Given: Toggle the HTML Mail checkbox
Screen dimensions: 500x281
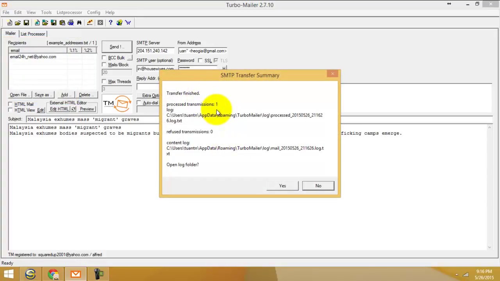Looking at the screenshot, I should [x=11, y=104].
